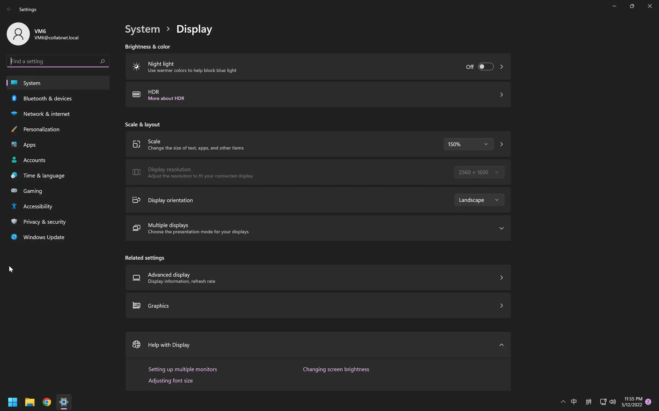Open the Scale 150% dropdown
The height and width of the screenshot is (411, 659).
coord(468,144)
